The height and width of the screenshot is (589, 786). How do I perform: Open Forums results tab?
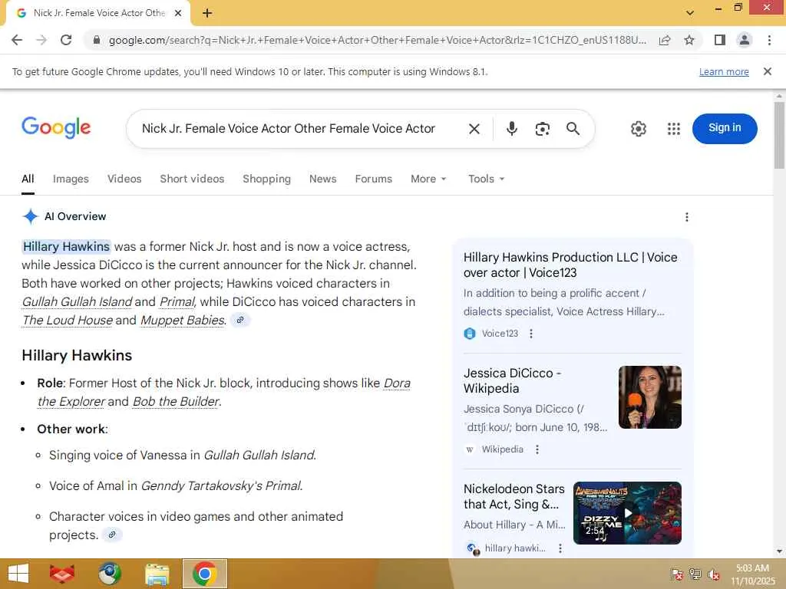coord(374,179)
